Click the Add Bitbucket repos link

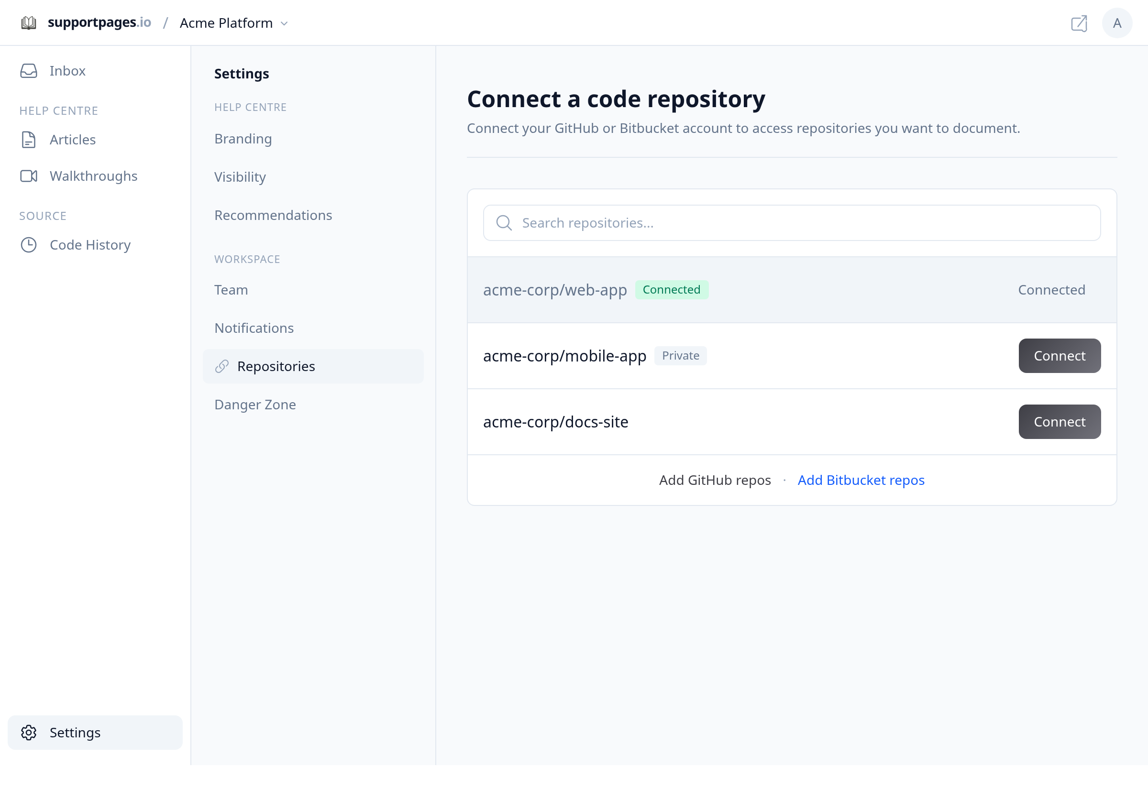[861, 480]
